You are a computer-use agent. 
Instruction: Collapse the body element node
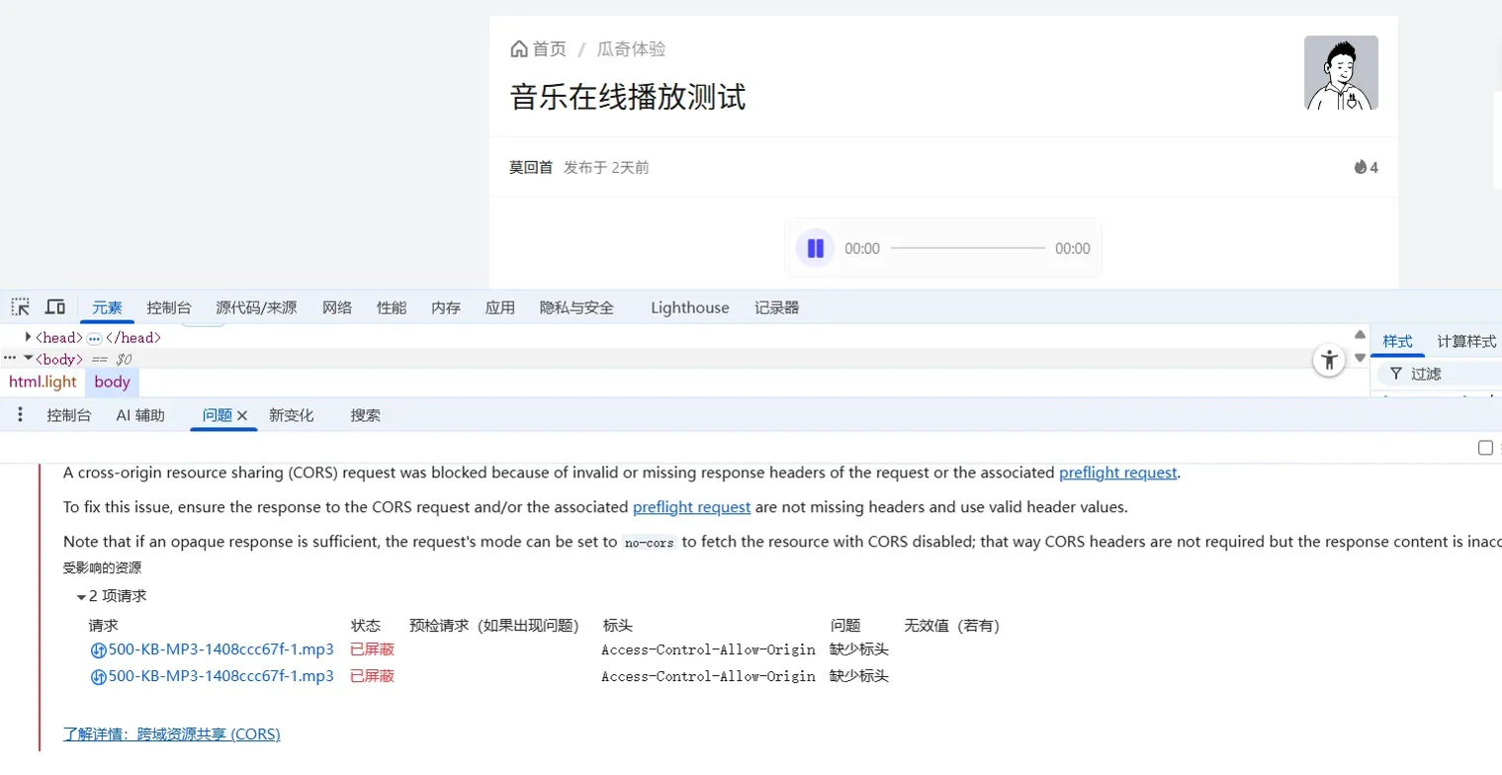pyautogui.click(x=29, y=359)
